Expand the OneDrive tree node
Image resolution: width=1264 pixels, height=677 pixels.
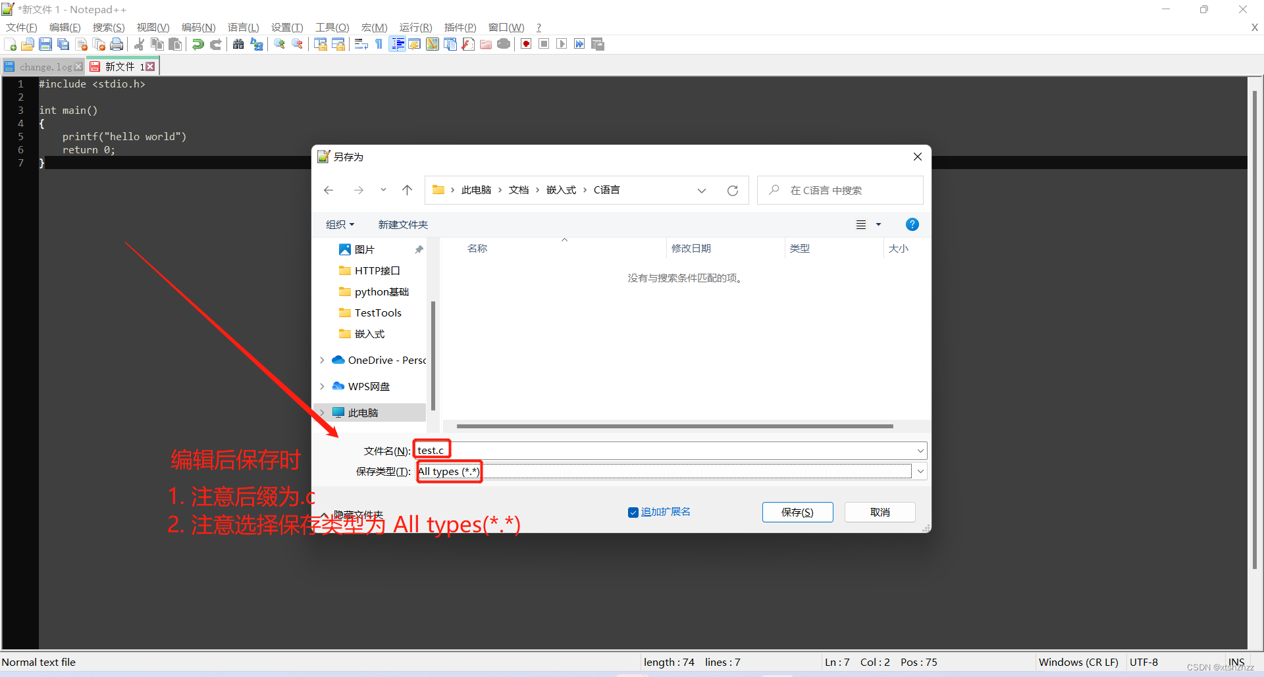point(322,360)
